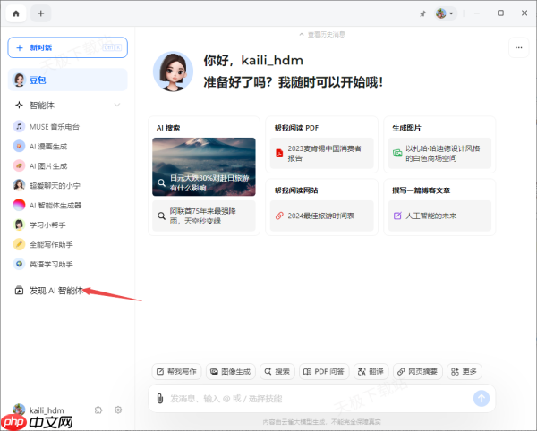Click kaili_hdm profile at sidebar bottom

(x=38, y=410)
